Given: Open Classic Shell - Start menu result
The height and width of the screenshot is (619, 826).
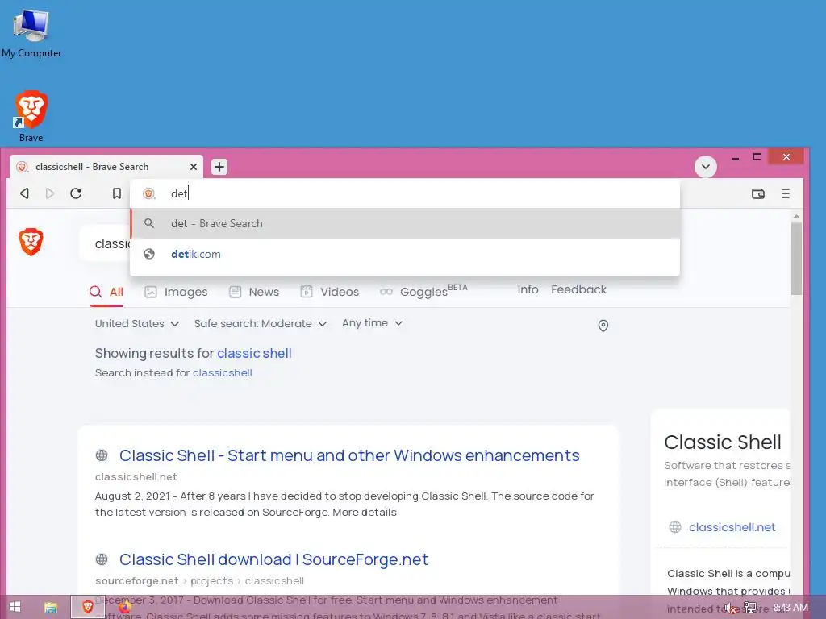Looking at the screenshot, I should click(349, 455).
